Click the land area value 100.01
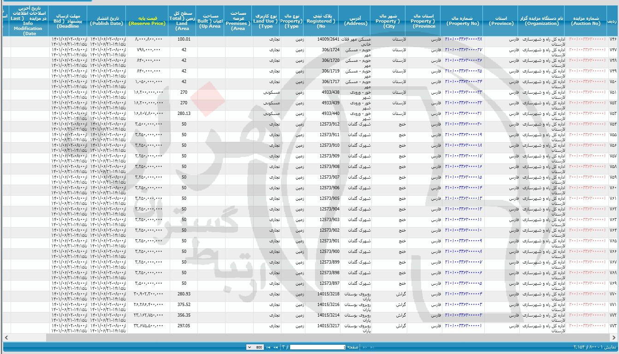Screen dimensions: 619x354 click(184, 39)
